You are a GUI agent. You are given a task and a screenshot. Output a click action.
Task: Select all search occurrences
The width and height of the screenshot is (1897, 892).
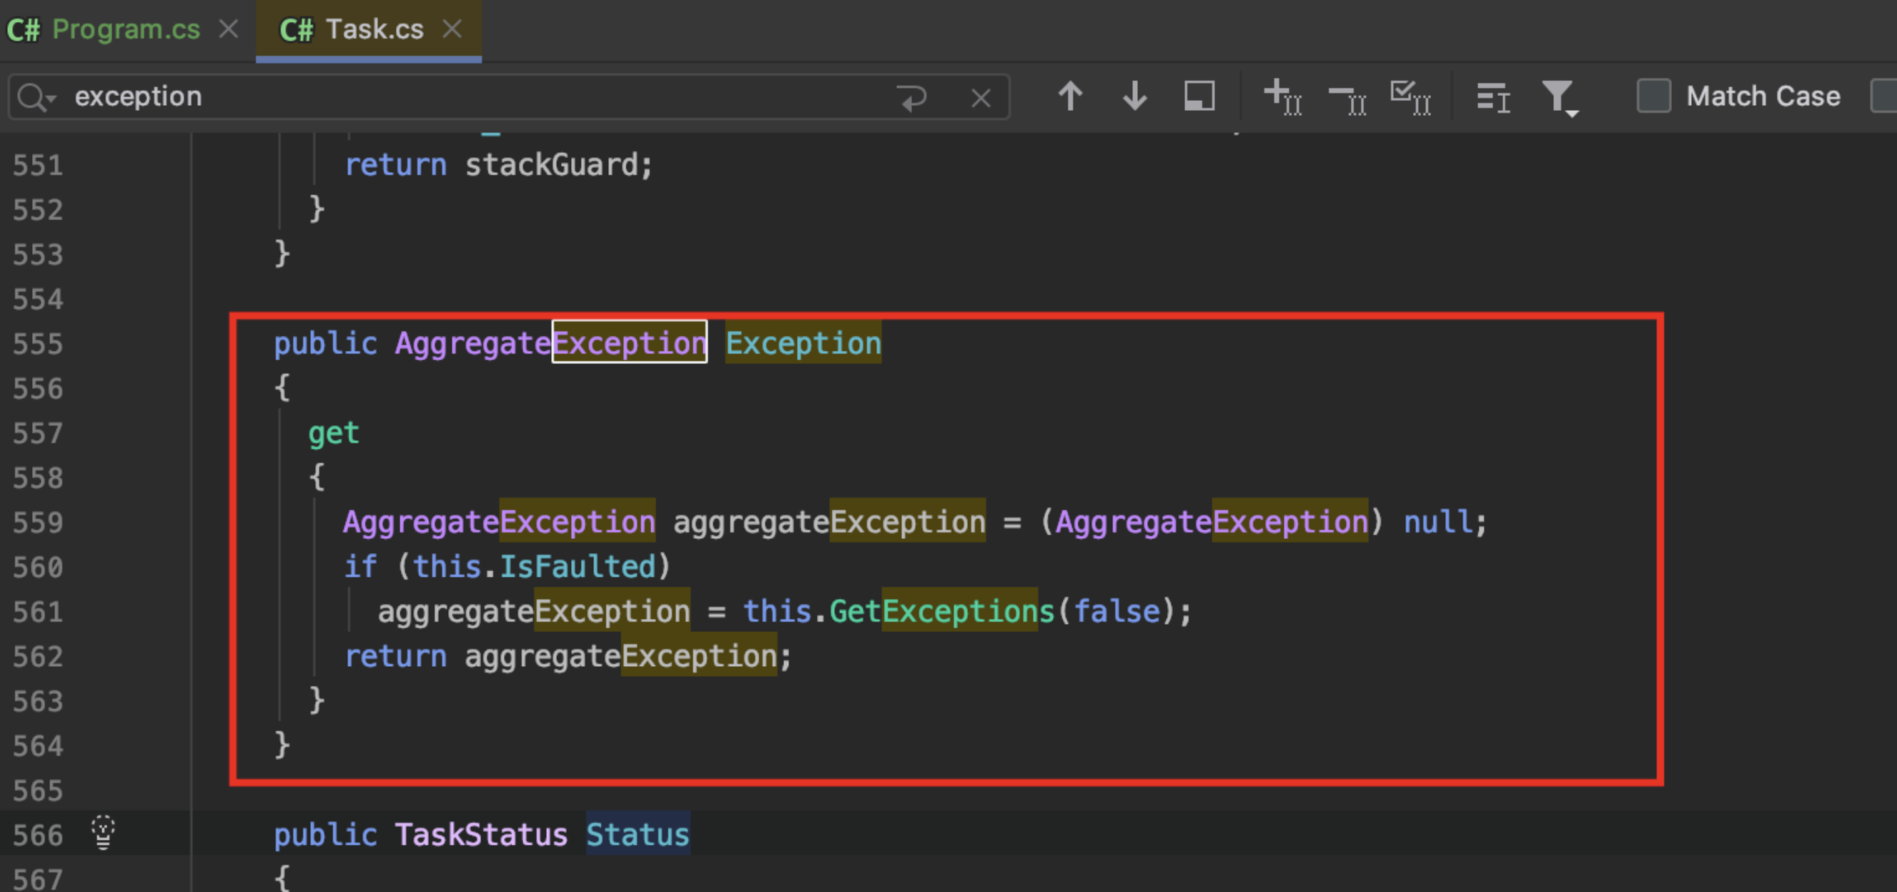pos(1411,96)
